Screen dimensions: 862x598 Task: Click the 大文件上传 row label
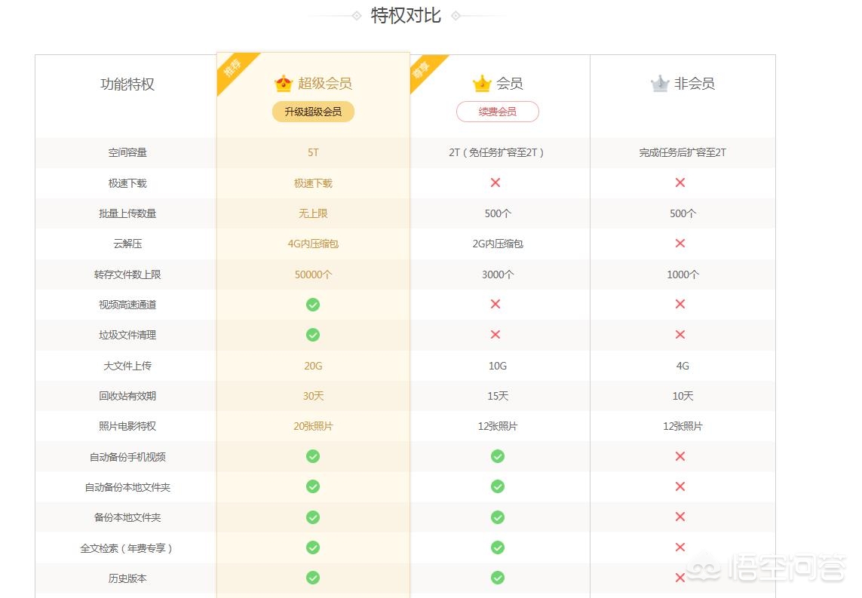pos(127,366)
